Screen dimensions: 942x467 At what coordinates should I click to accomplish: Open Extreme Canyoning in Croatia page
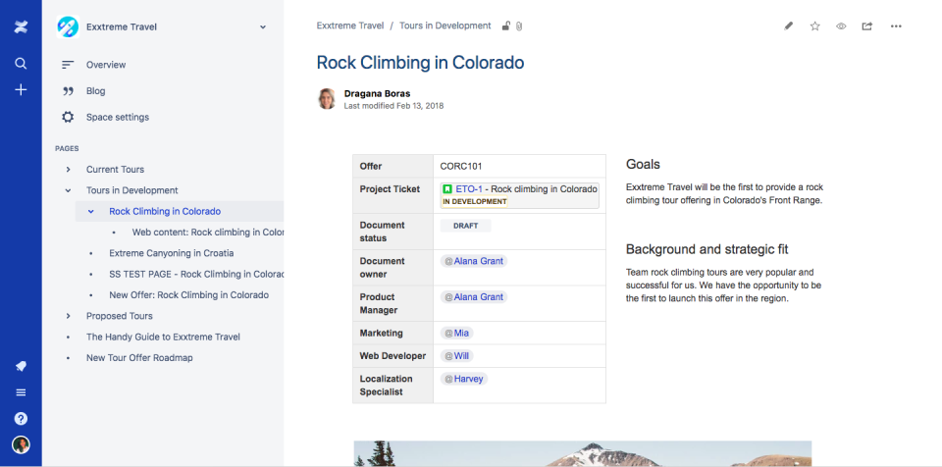(x=171, y=253)
